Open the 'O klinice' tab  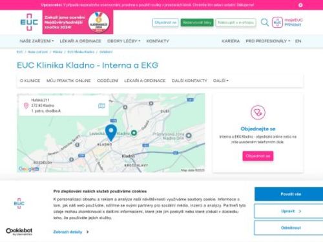[x=30, y=81]
